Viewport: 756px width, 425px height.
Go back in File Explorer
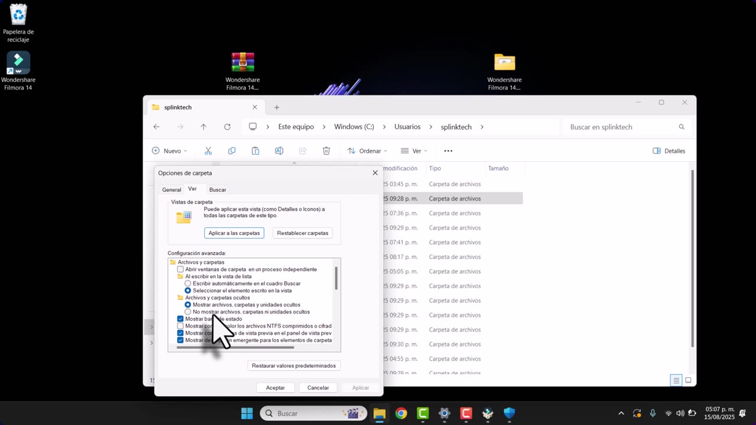click(157, 127)
